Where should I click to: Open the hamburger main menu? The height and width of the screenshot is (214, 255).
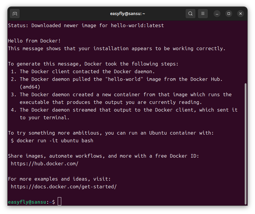click(x=203, y=14)
